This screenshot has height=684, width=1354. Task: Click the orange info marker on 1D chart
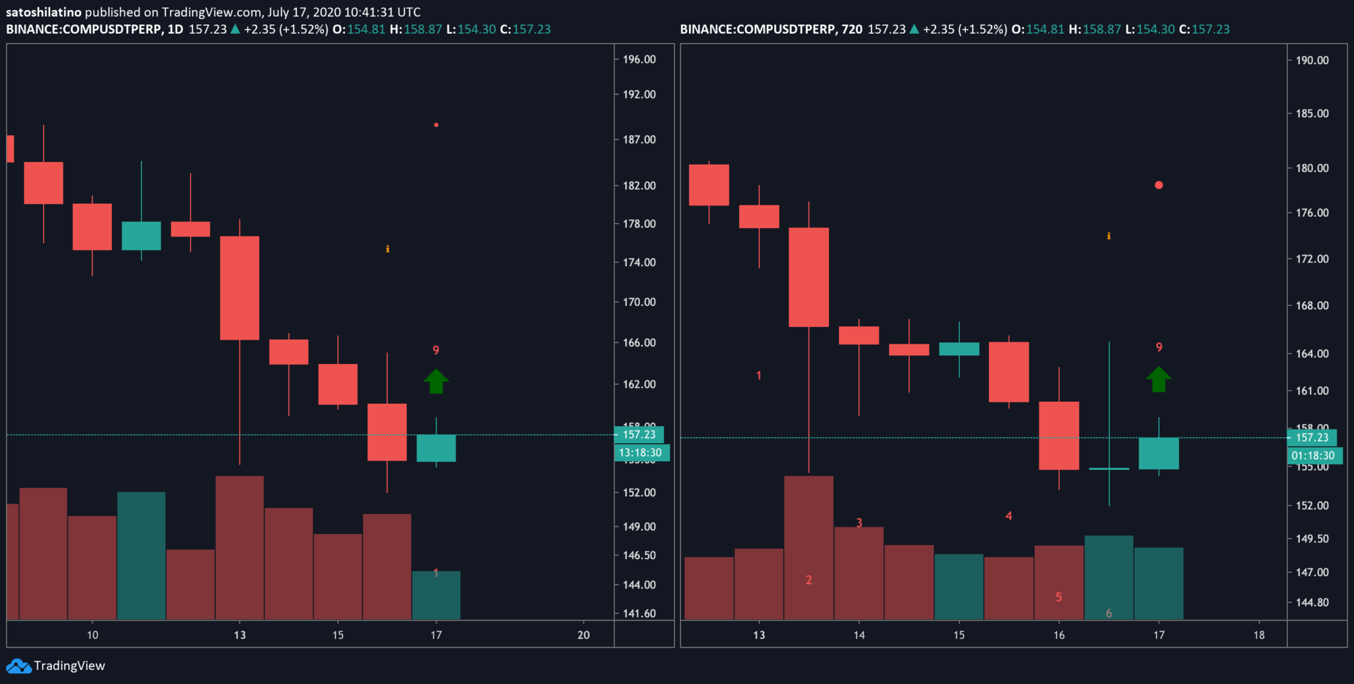click(x=387, y=249)
